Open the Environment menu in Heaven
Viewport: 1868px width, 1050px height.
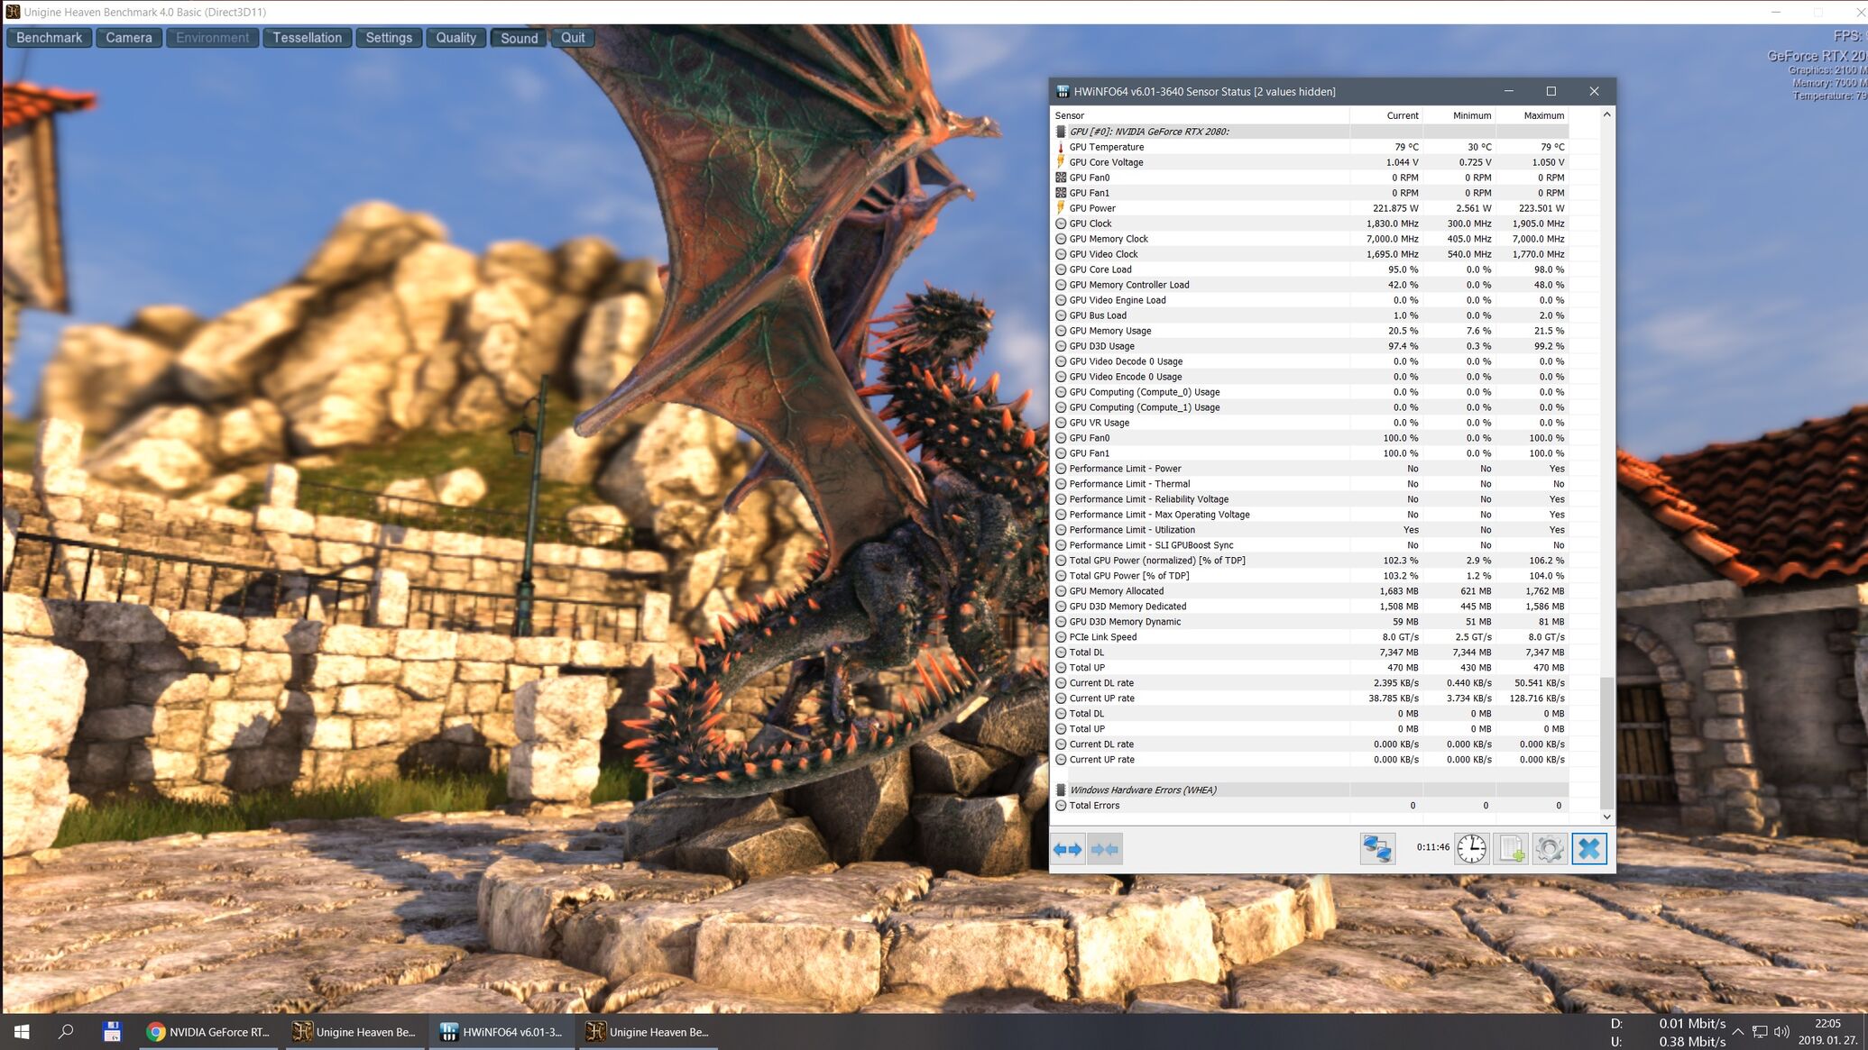(x=212, y=38)
